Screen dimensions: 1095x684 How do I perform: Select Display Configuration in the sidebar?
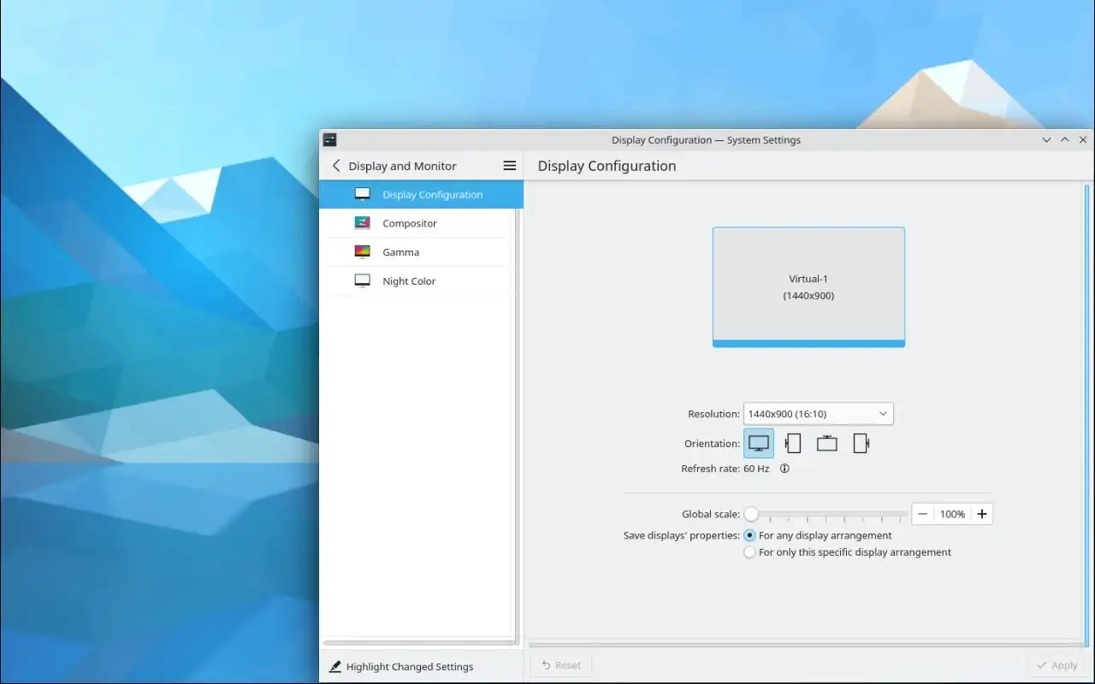[421, 194]
